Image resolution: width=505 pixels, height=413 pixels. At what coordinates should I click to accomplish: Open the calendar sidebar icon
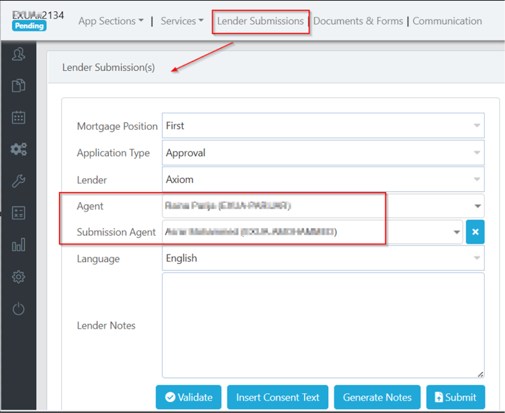[x=18, y=117]
